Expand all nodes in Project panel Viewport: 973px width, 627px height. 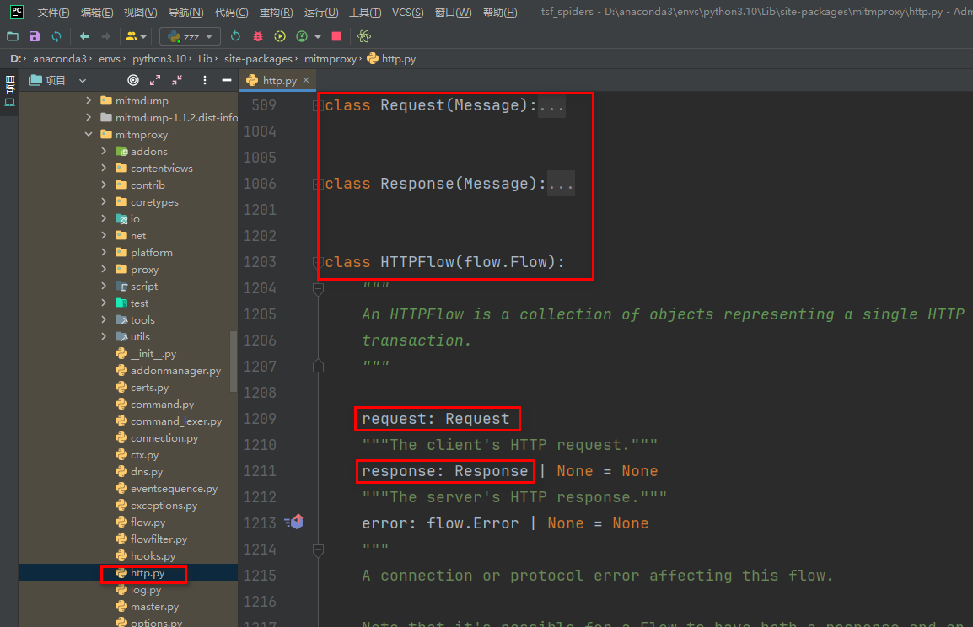(x=155, y=80)
